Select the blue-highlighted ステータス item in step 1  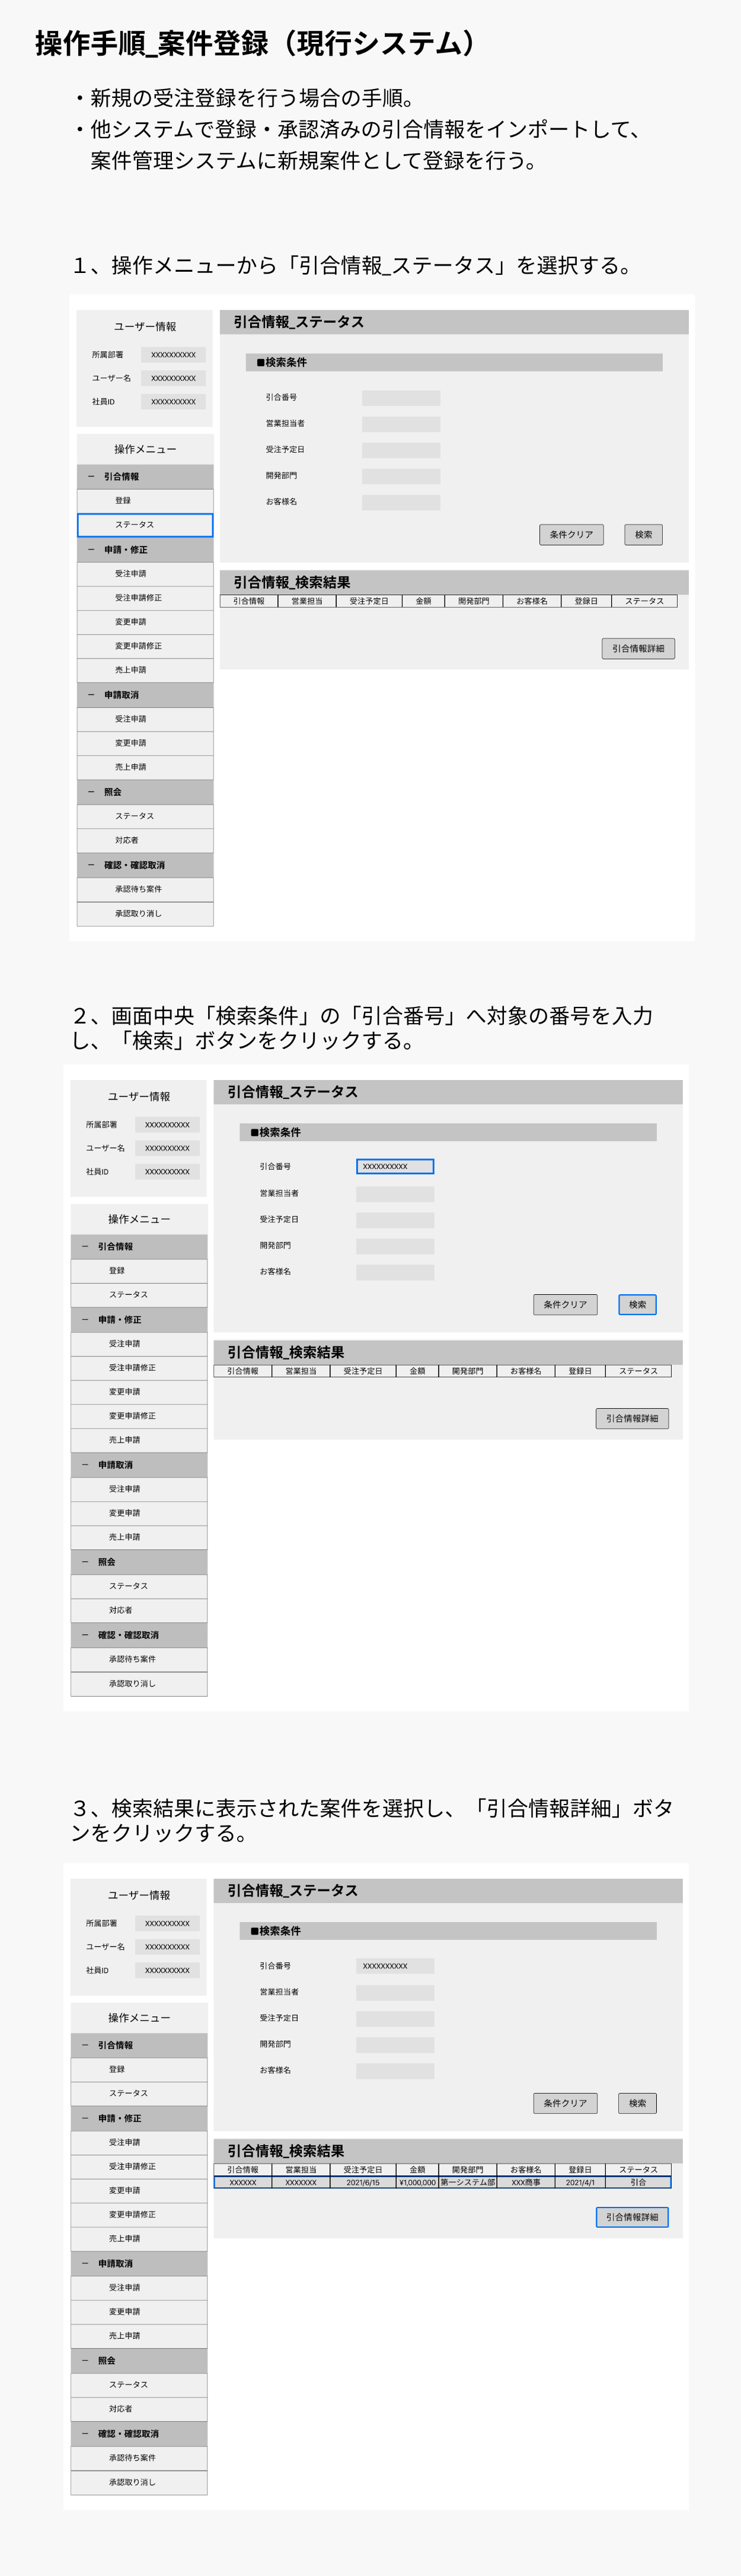click(x=145, y=525)
